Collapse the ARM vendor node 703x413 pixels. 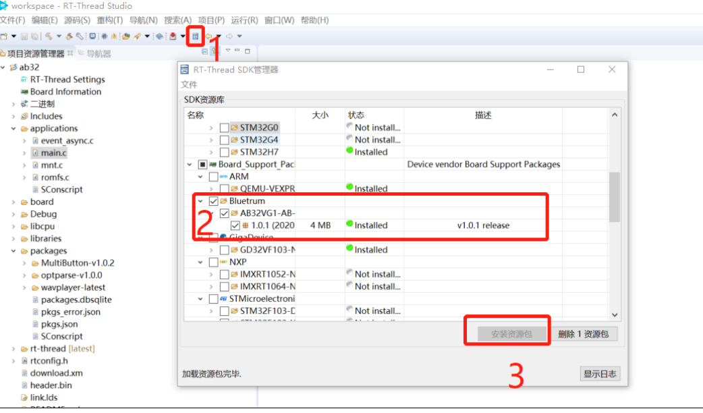point(200,177)
